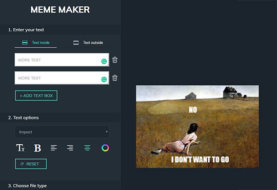Switch to the Text inside tab
Screen dimensions: 277x190
click(36, 43)
